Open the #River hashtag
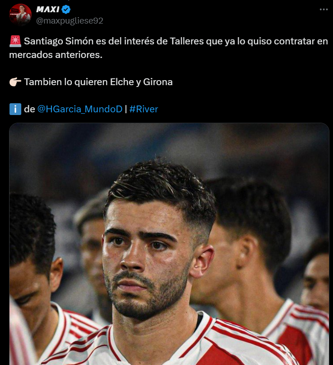 click(143, 109)
